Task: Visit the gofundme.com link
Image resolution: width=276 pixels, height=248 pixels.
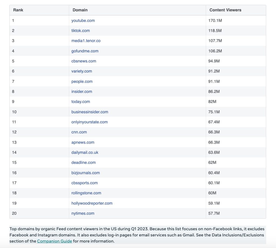Action: 85,51
